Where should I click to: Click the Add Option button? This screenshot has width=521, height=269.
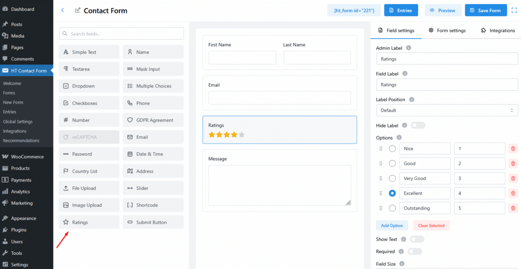click(392, 225)
